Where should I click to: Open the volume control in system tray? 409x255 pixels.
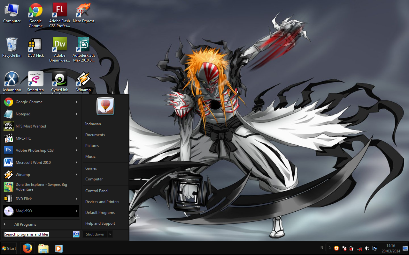(367, 248)
